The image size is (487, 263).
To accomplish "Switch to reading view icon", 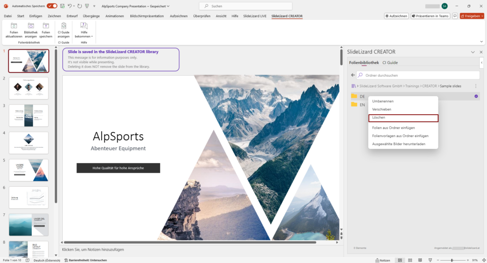I will (x=420, y=260).
